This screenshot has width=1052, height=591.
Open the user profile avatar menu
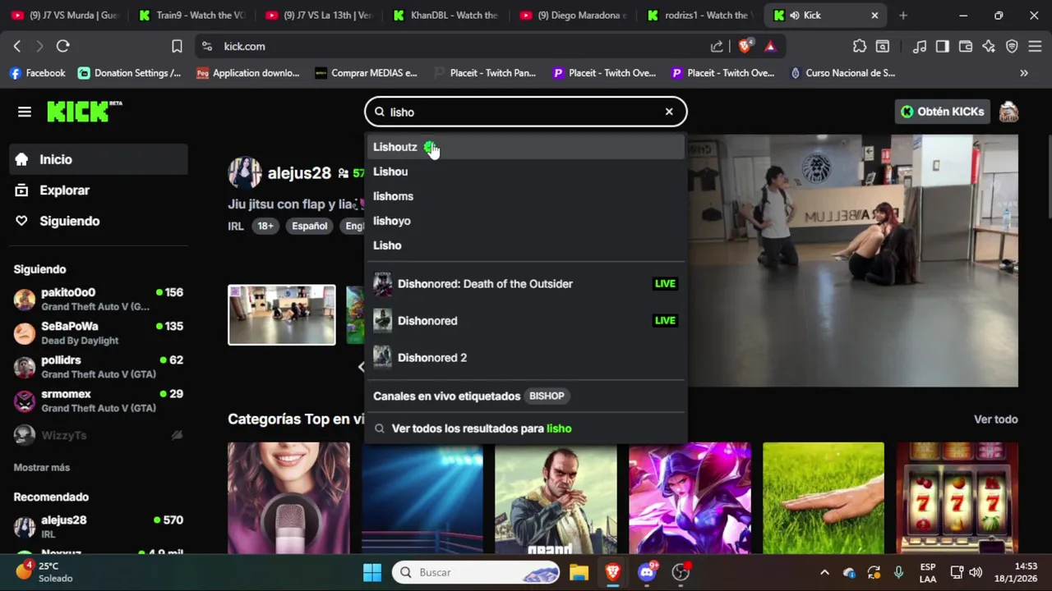(x=1008, y=112)
